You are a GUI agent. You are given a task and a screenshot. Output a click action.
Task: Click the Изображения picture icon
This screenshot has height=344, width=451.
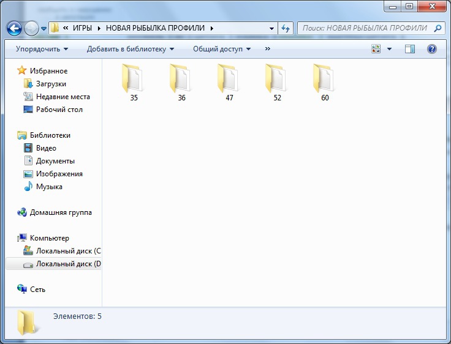[28, 174]
